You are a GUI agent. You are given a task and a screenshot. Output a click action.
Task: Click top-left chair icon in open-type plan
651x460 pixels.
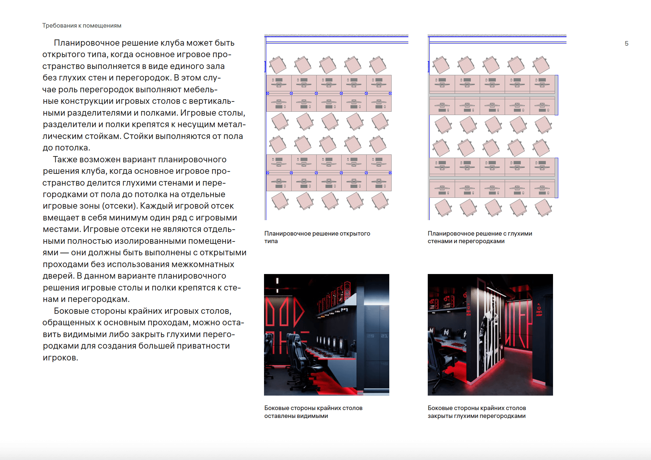277,65
